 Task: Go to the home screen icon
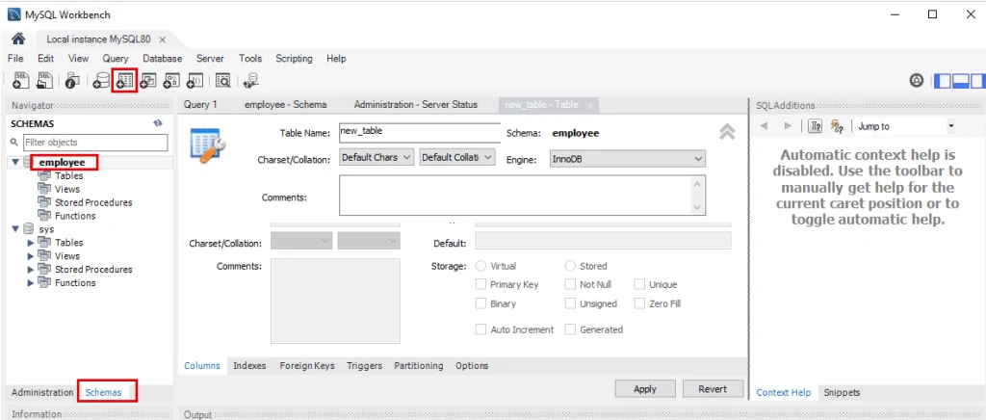coord(18,39)
